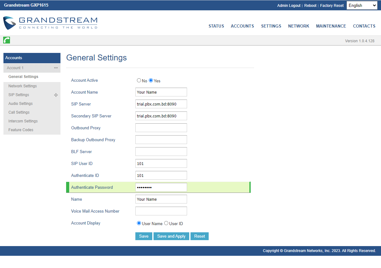This screenshot has height=268, width=381.
Task: Select User ID for Account Display
Action: pyautogui.click(x=166, y=223)
